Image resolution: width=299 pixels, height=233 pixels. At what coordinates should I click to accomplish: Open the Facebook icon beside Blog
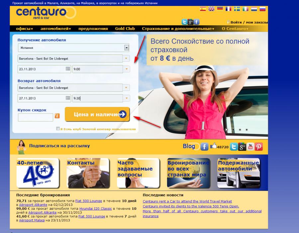pyautogui.click(x=204, y=147)
